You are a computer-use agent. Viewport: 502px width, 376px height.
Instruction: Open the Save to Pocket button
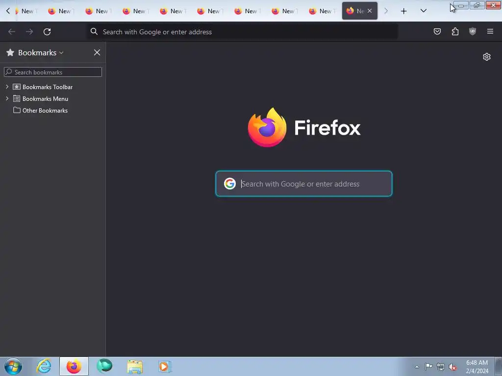[x=437, y=31]
